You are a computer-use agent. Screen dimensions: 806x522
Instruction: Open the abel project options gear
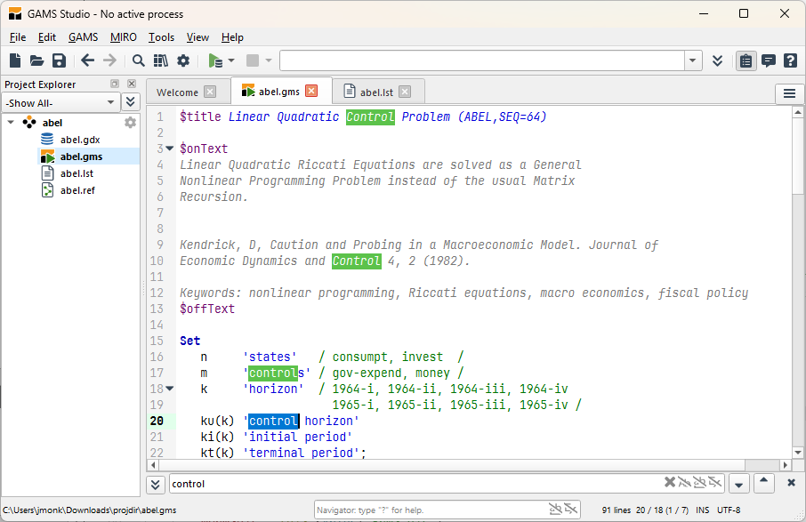[x=131, y=123]
